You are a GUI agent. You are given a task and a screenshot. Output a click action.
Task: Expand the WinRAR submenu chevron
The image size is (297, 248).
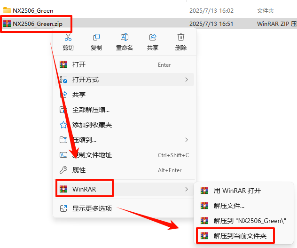pos(187,189)
